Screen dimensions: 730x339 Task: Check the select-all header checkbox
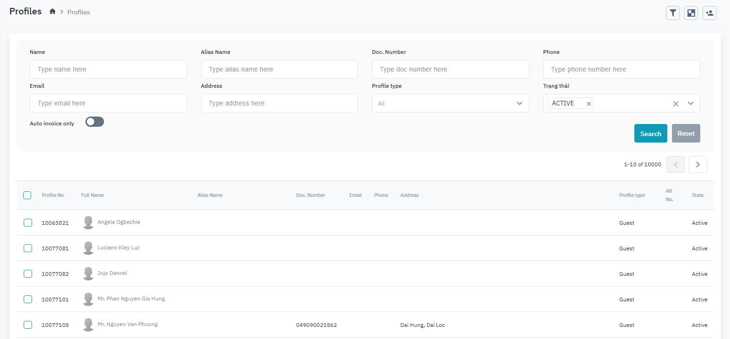[27, 195]
